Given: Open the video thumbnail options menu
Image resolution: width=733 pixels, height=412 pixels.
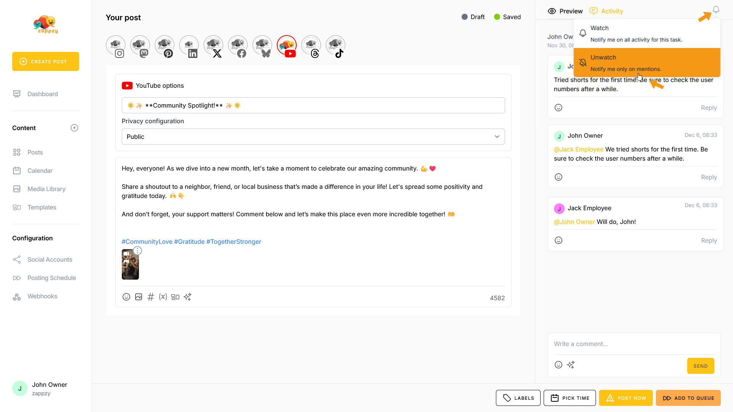Looking at the screenshot, I should (137, 251).
